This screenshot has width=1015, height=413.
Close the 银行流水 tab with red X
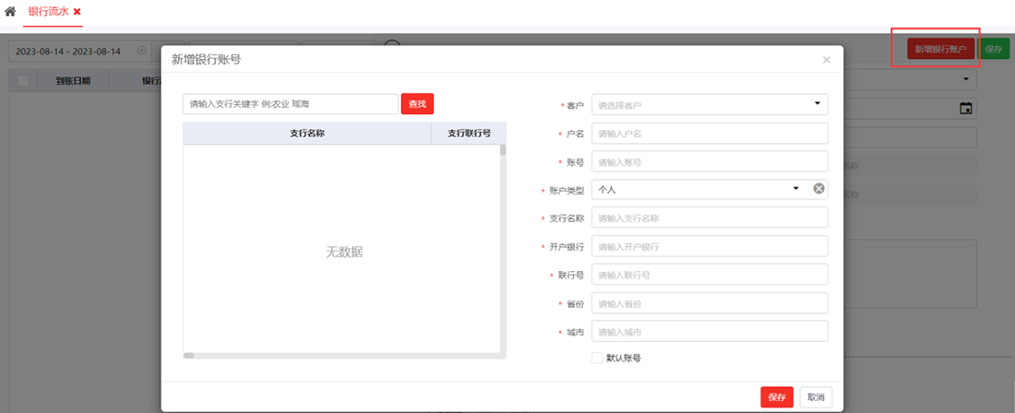tap(78, 11)
